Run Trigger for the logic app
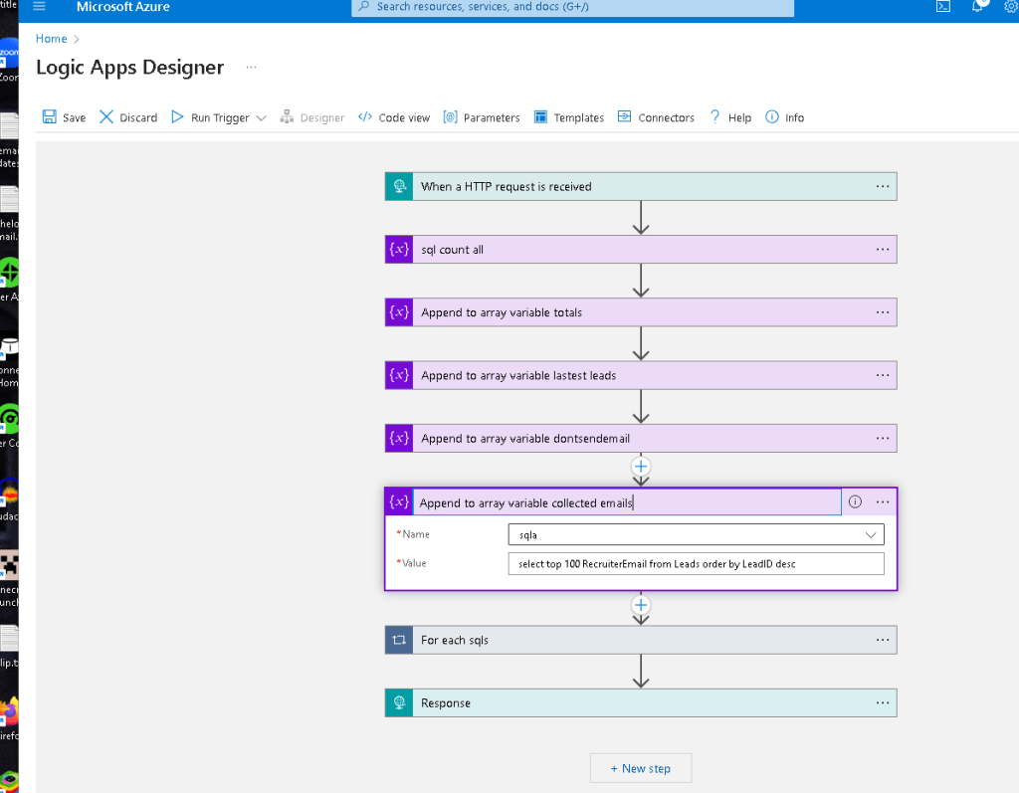The width and height of the screenshot is (1019, 793). click(x=211, y=117)
